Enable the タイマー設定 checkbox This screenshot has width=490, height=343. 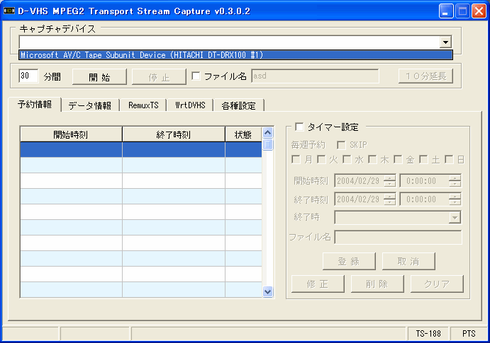(x=299, y=127)
